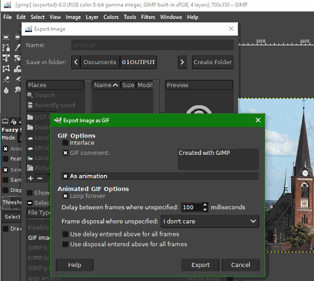314x281 pixels.
Task: Select the Clone stamp tool icon
Action: coord(17,68)
